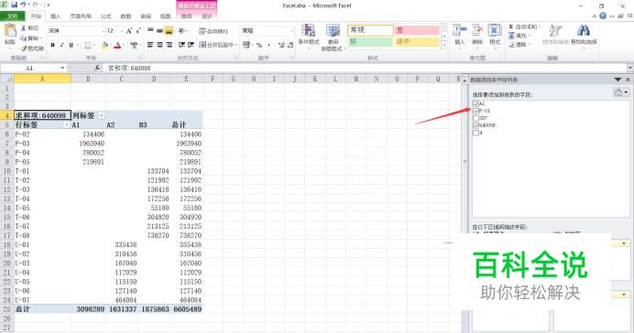The width and height of the screenshot is (634, 333).
Task: Open the row labels (行标签) filter dropdown
Action: pyautogui.click(x=67, y=125)
